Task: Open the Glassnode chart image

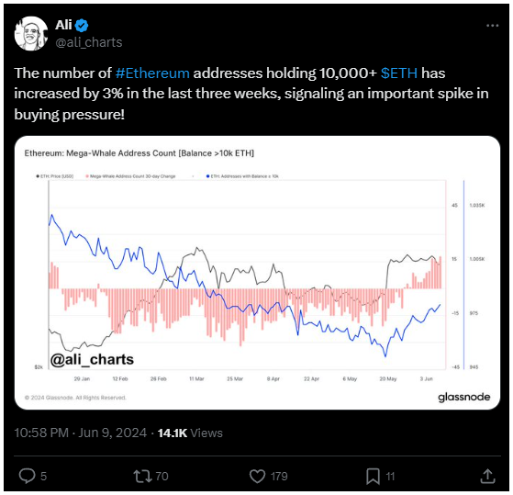Action: pyautogui.click(x=257, y=273)
